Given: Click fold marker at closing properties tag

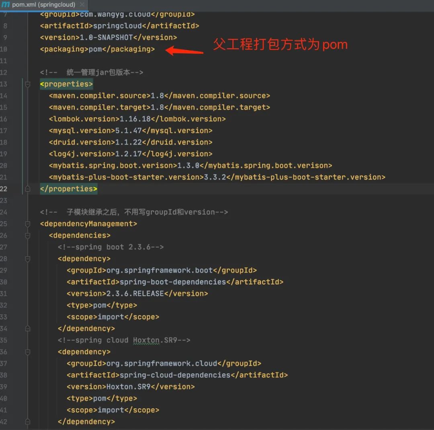Looking at the screenshot, I should (27, 189).
